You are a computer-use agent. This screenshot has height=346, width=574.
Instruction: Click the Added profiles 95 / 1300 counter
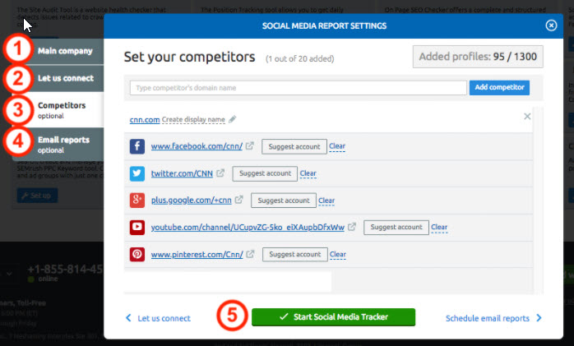[x=478, y=57]
